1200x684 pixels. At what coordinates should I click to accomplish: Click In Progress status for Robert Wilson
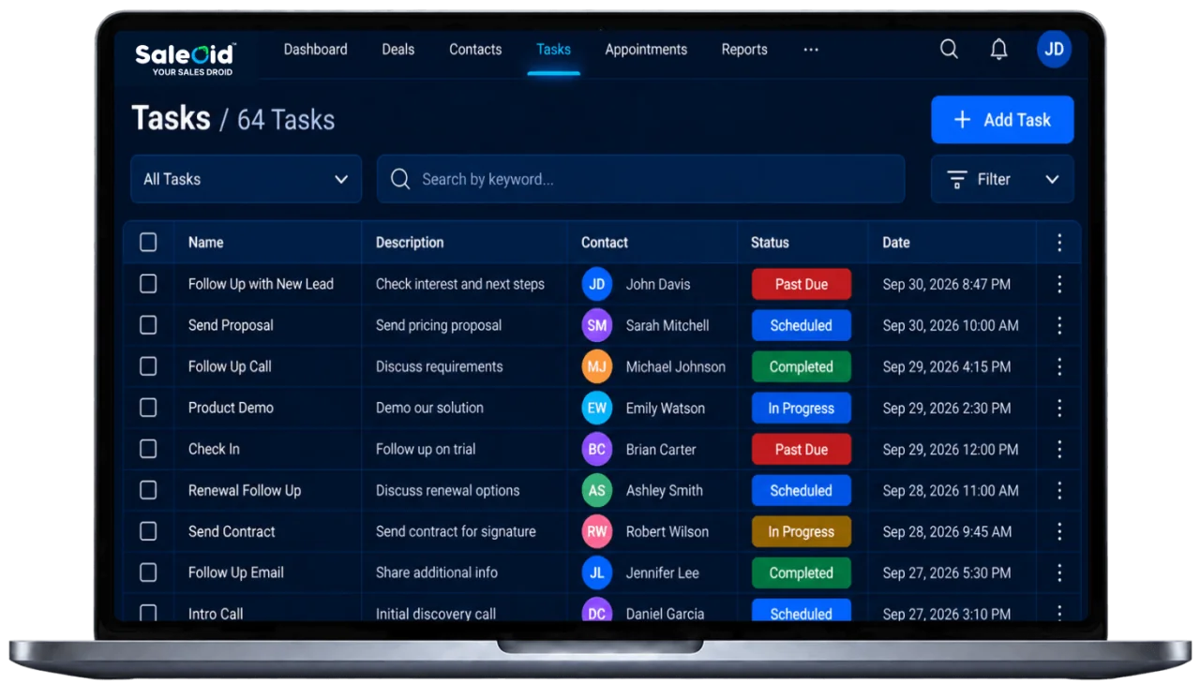pos(802,531)
